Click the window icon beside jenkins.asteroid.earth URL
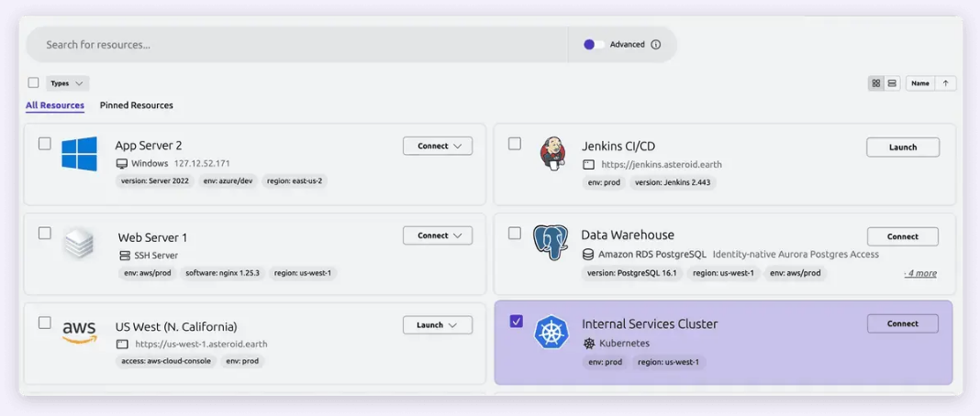 click(x=587, y=165)
